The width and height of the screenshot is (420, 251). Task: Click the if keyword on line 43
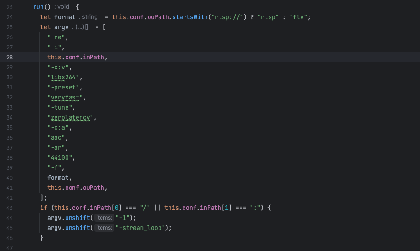pyautogui.click(x=43, y=208)
